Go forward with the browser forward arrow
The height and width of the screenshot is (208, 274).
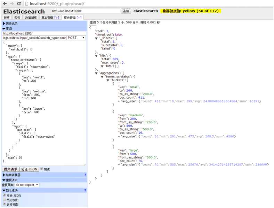pos(12,3)
